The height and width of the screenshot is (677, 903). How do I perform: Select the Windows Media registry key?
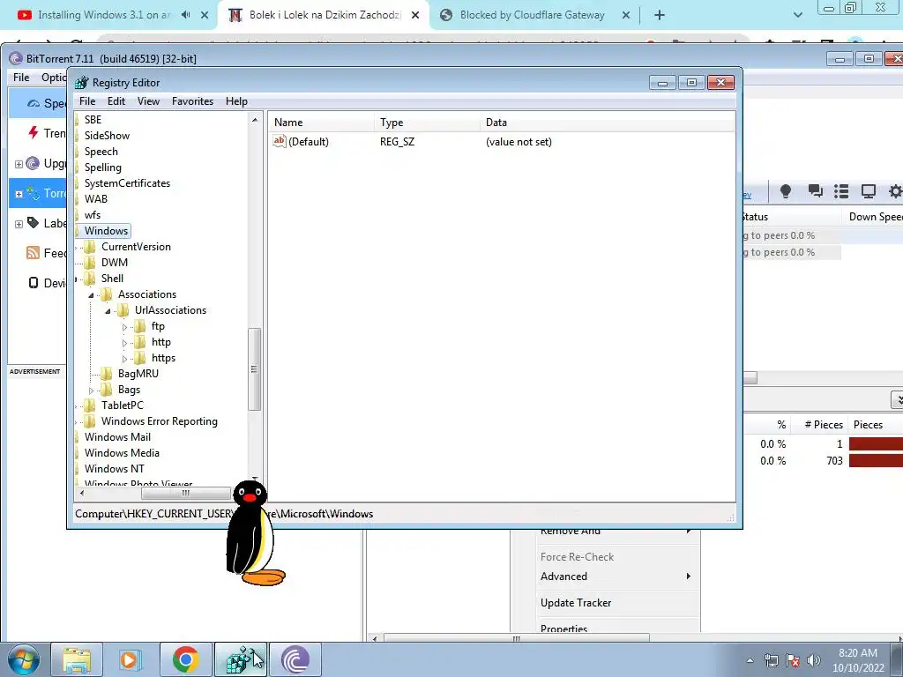[122, 453]
